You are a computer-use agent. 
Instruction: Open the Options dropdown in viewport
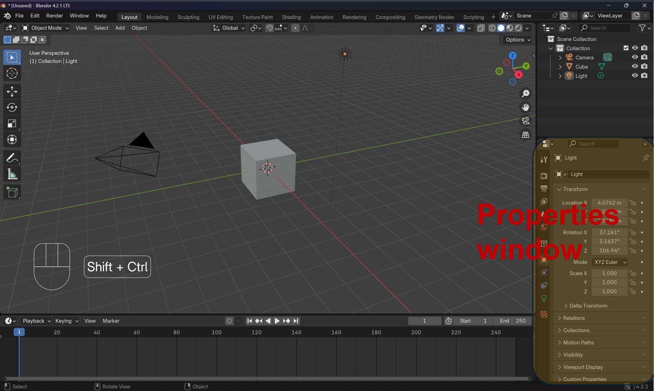(x=518, y=40)
